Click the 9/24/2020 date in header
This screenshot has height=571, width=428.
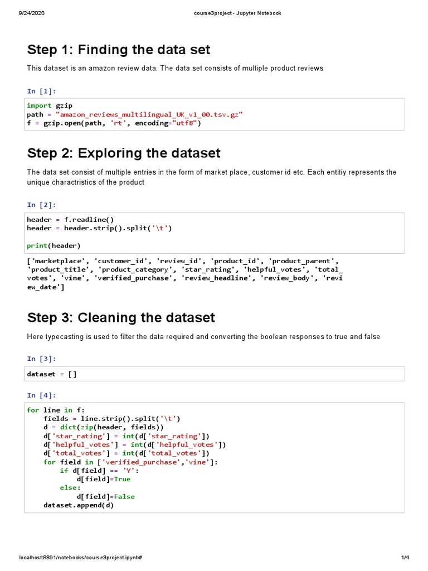[31, 13]
